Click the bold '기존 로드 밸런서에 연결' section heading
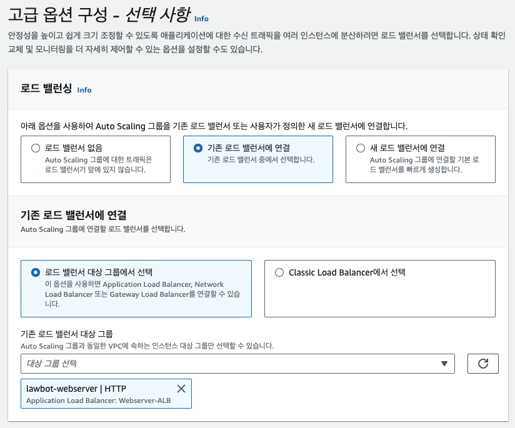515x428 pixels. point(74,215)
